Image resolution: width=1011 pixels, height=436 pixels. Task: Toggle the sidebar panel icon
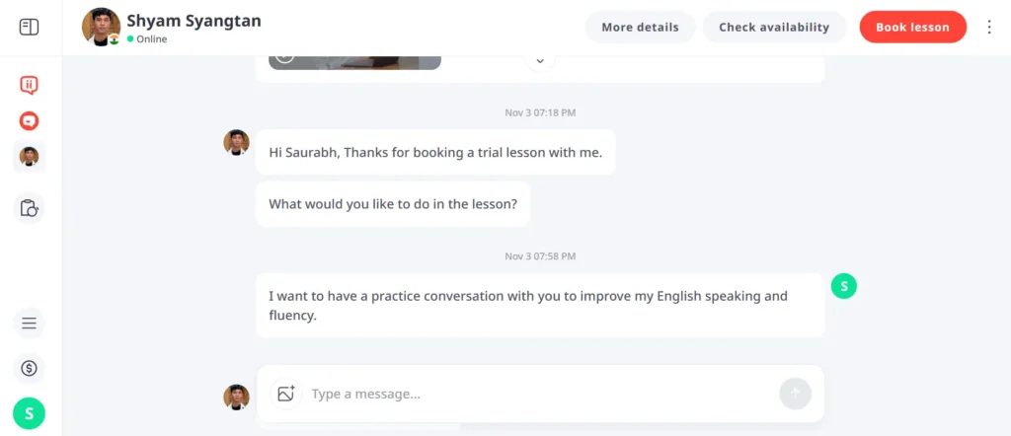coord(30,28)
